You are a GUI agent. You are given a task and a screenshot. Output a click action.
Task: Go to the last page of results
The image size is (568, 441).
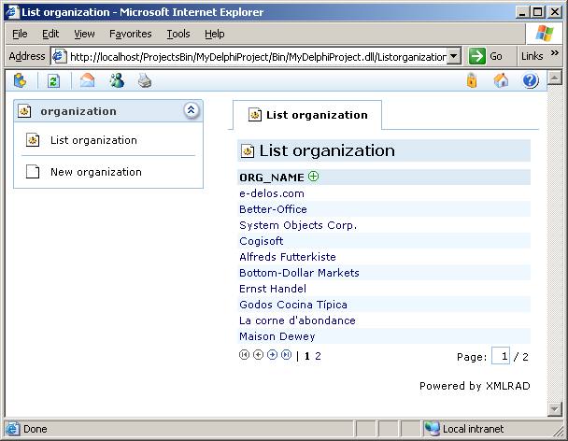286,355
